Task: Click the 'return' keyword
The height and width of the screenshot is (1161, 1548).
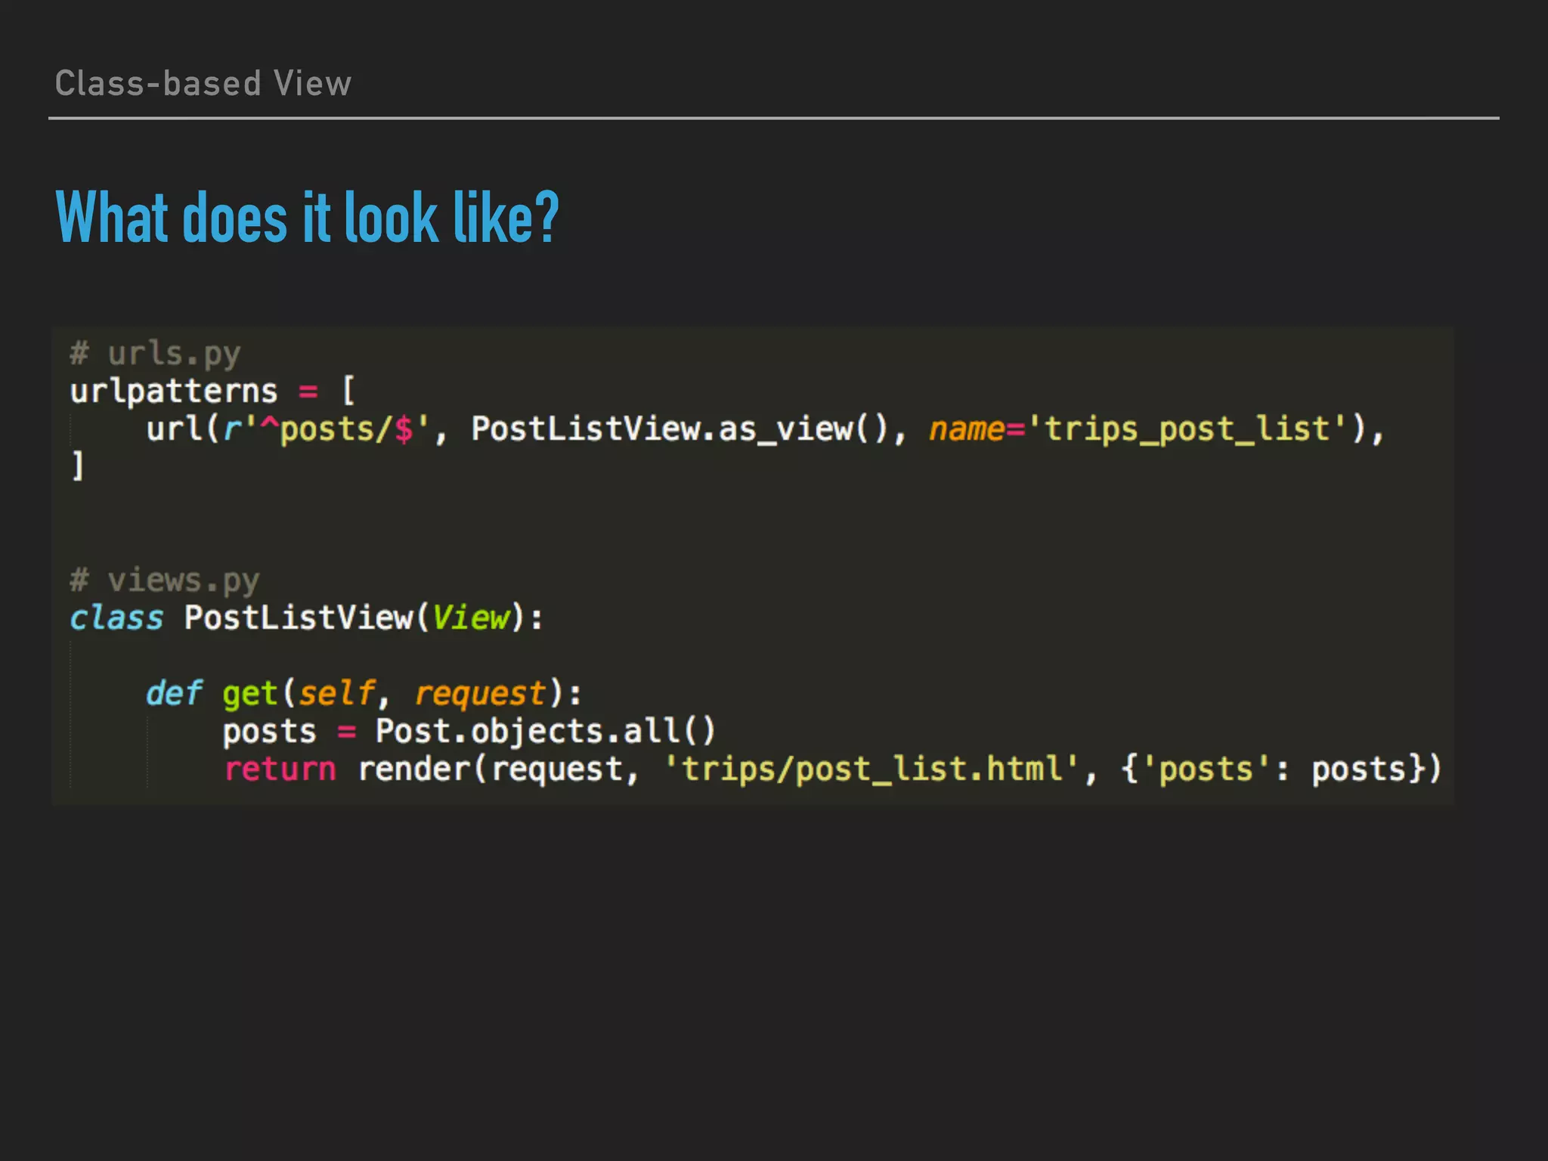Action: tap(280, 769)
